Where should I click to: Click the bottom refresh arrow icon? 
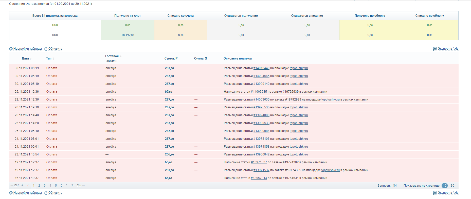pos(46,193)
